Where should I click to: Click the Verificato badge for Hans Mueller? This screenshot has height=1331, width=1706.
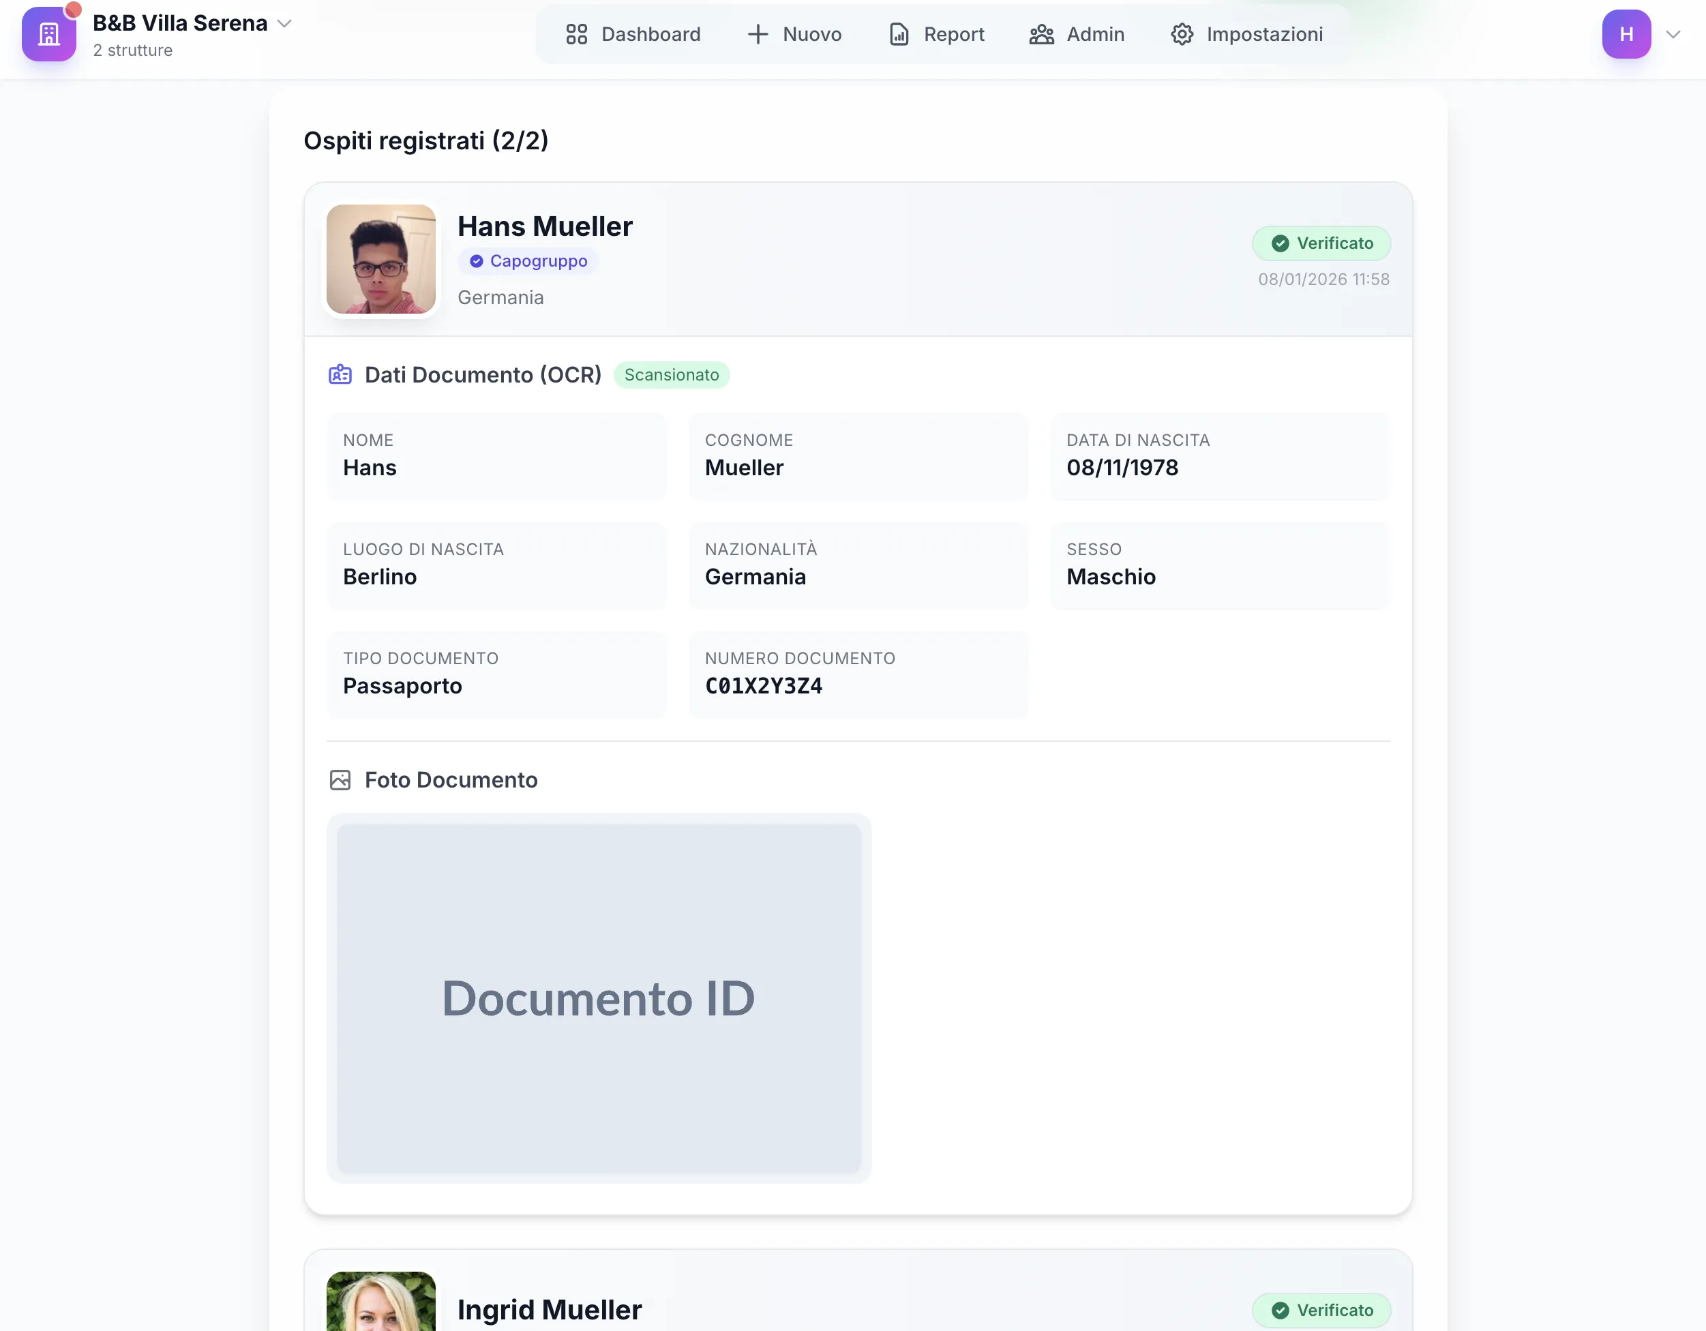pyautogui.click(x=1321, y=243)
